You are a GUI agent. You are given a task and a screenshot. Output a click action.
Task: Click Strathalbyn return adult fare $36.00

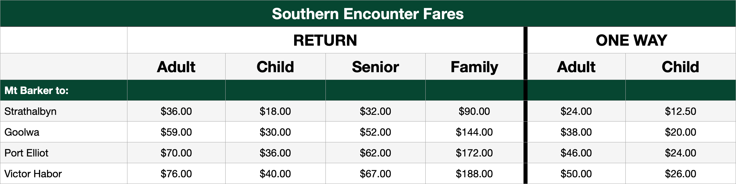[x=176, y=111]
